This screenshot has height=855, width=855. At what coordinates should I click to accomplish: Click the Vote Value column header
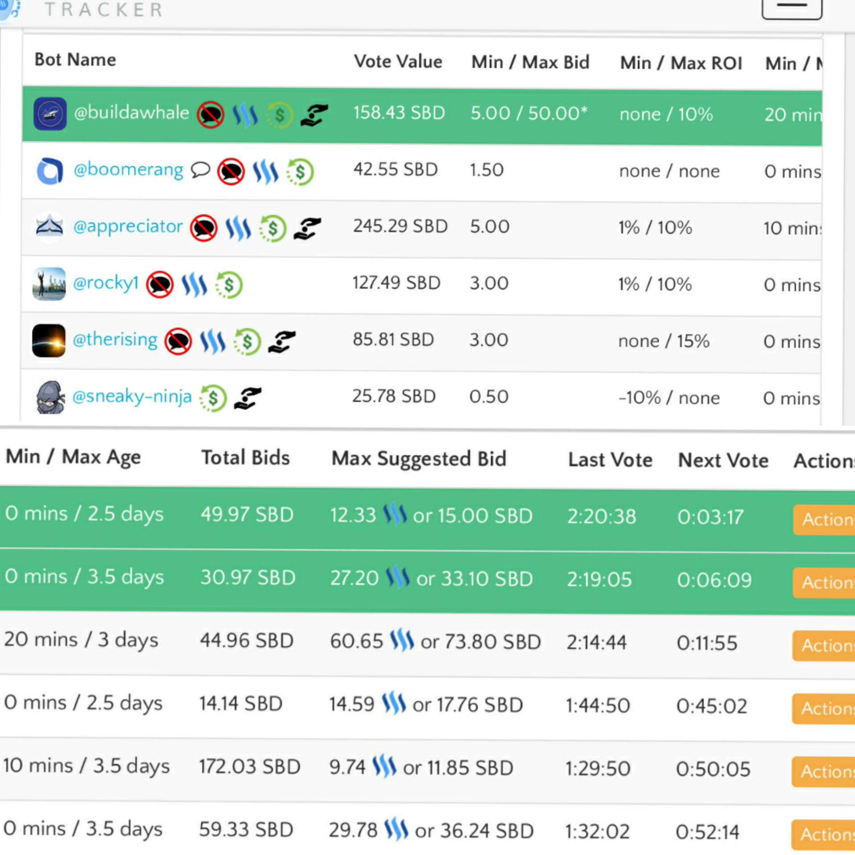pyautogui.click(x=398, y=61)
